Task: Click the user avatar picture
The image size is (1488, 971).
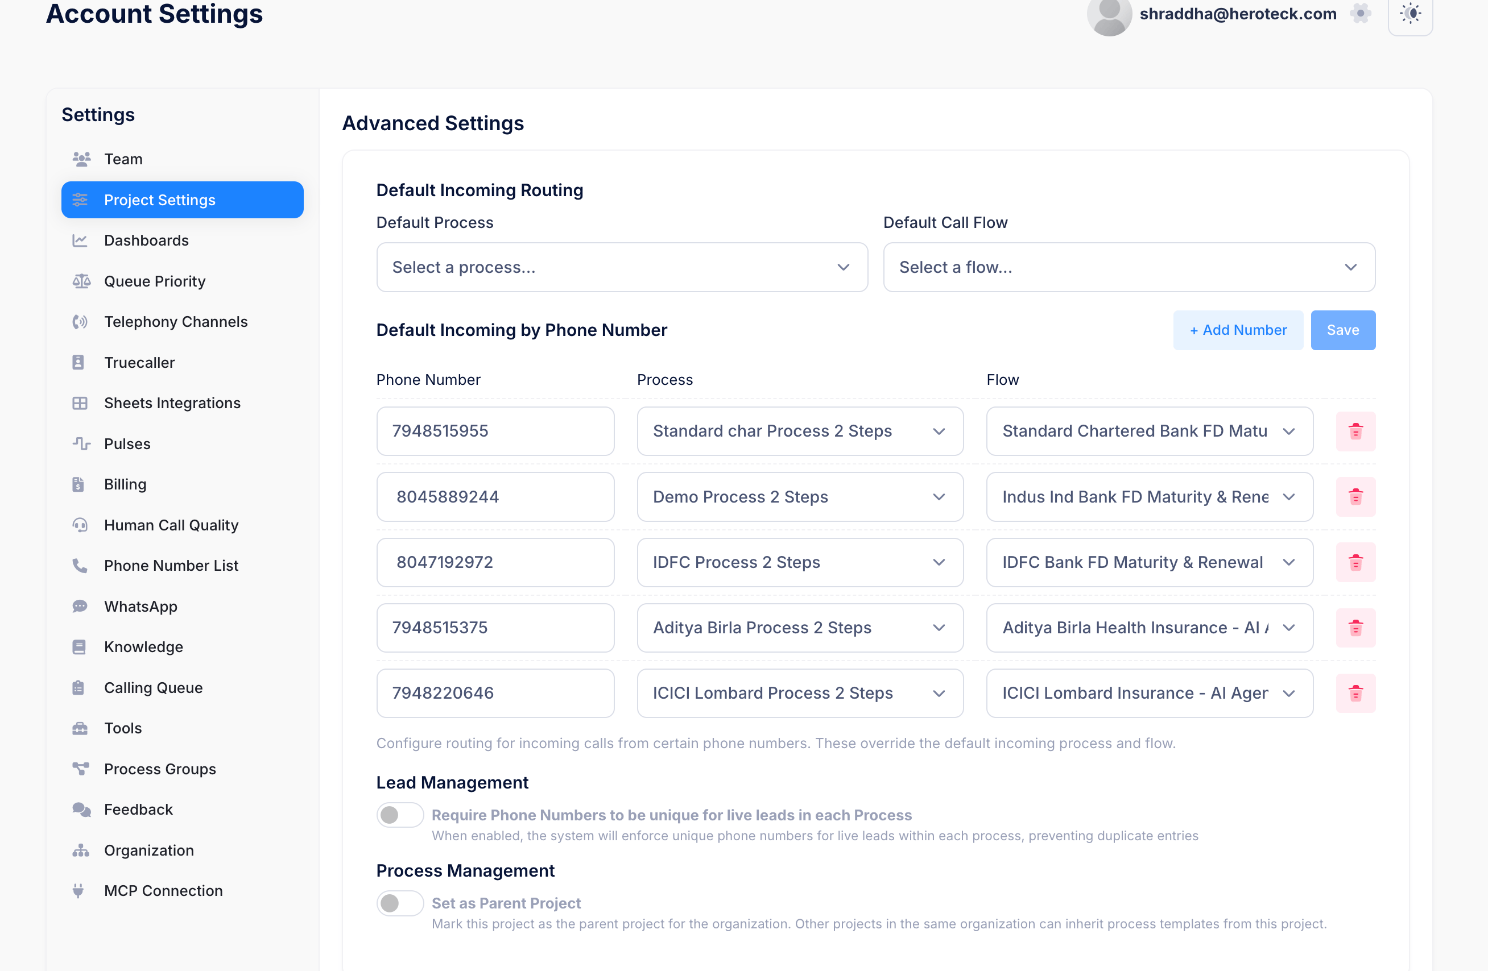Action: click(x=1109, y=15)
